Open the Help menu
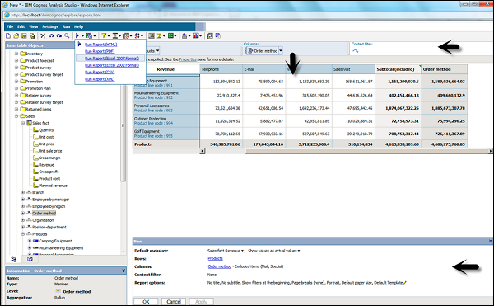This screenshot has height=306, width=494. [x=78, y=27]
